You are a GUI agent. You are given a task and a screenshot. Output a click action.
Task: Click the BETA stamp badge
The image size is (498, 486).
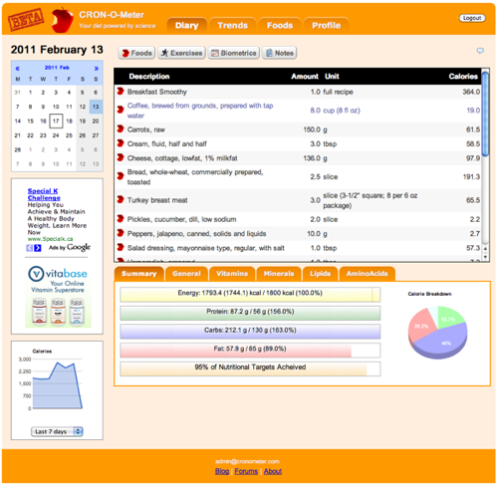pos(26,20)
